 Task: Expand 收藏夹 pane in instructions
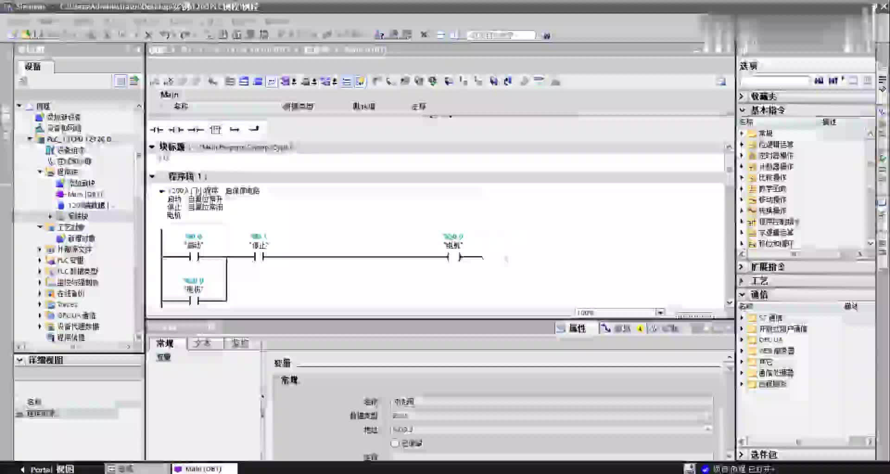(x=742, y=96)
